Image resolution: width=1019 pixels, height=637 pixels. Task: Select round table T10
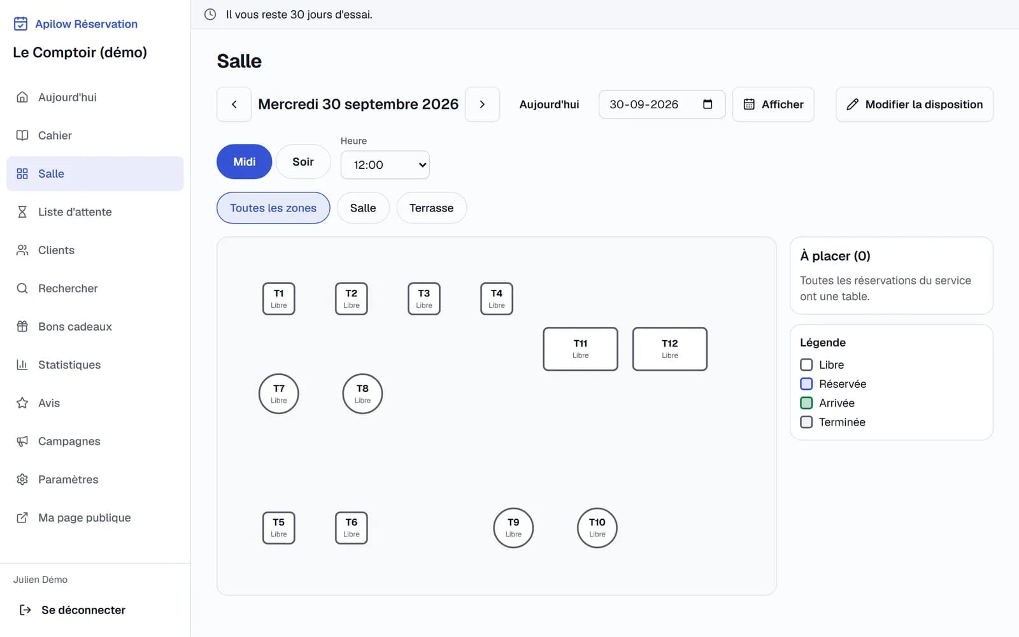pos(597,528)
